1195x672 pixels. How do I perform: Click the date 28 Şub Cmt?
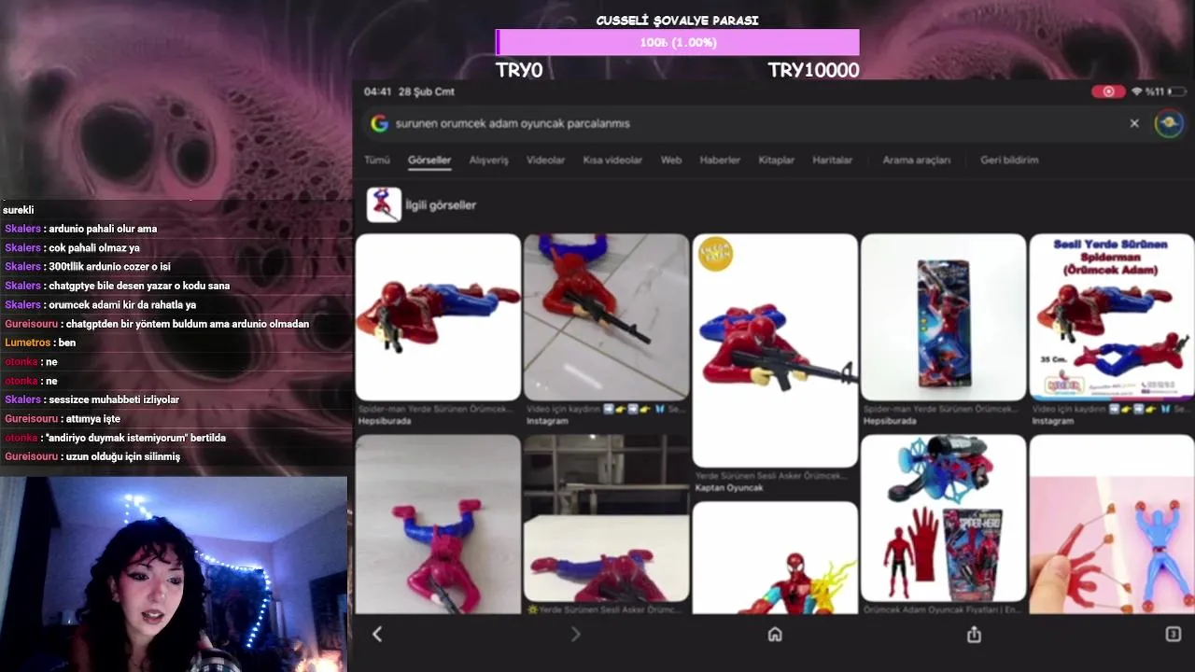427,91
